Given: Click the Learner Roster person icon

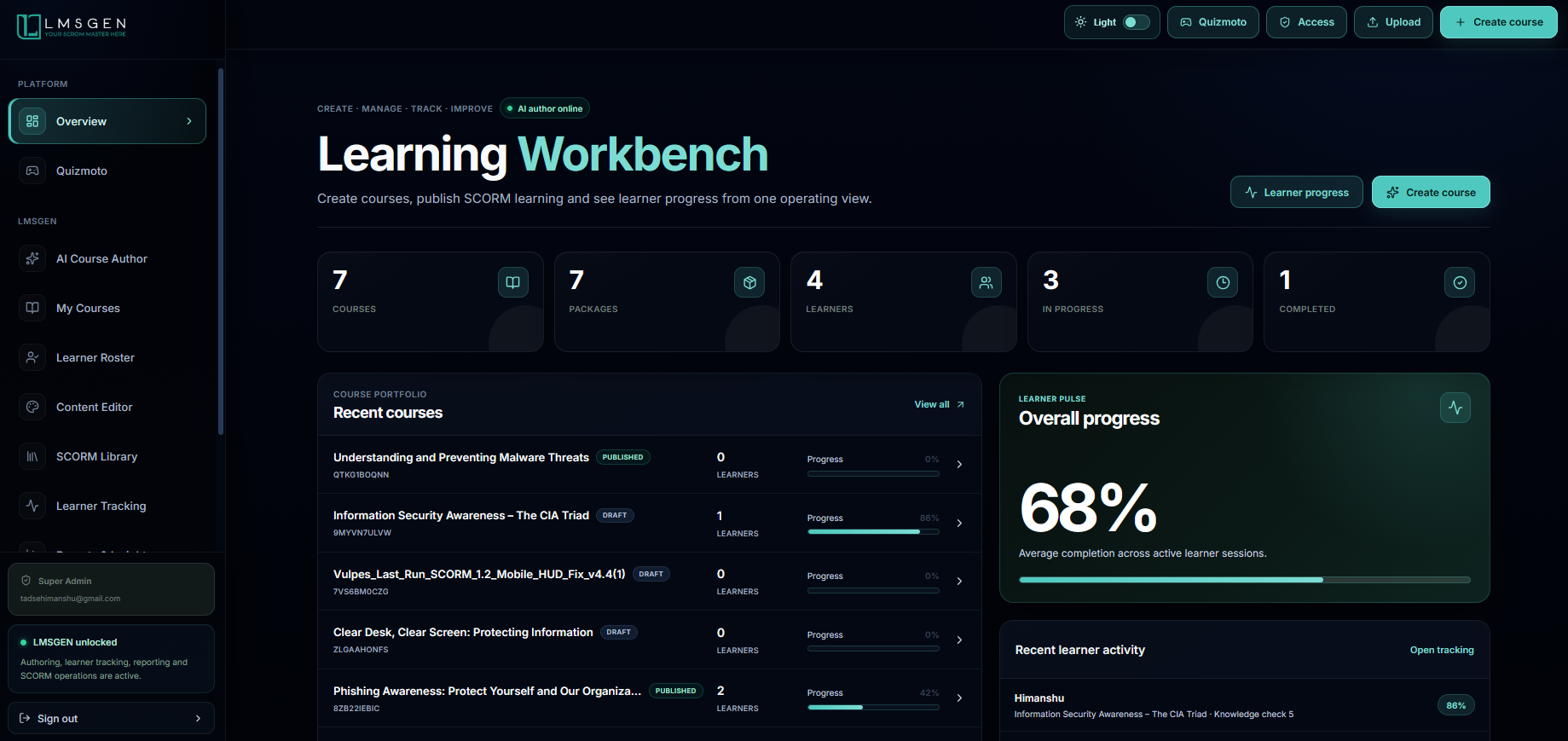Looking at the screenshot, I should pos(32,357).
